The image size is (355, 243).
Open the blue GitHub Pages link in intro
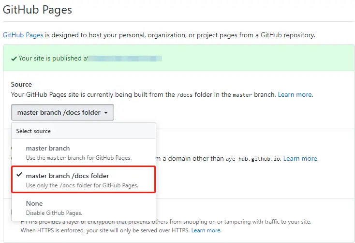coord(23,35)
